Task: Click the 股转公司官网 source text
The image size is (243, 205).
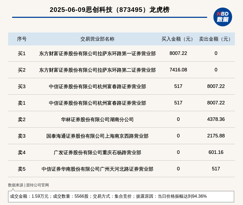Action: pyautogui.click(x=38, y=185)
